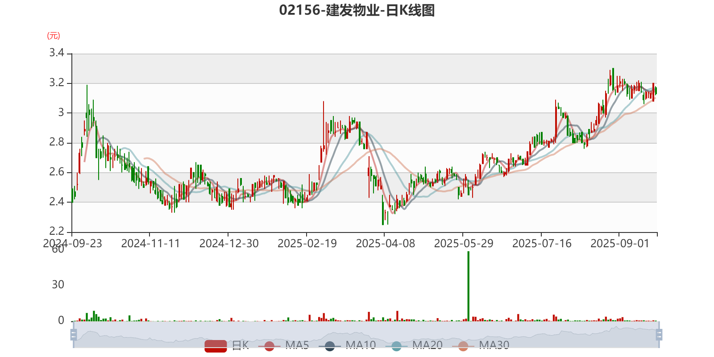Screen dimensions: 714x357
Task: Click the x-axis date label 2025-09-01
Action: click(620, 244)
